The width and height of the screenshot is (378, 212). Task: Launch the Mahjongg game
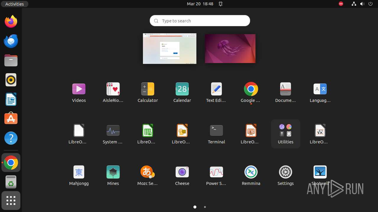(x=79, y=175)
